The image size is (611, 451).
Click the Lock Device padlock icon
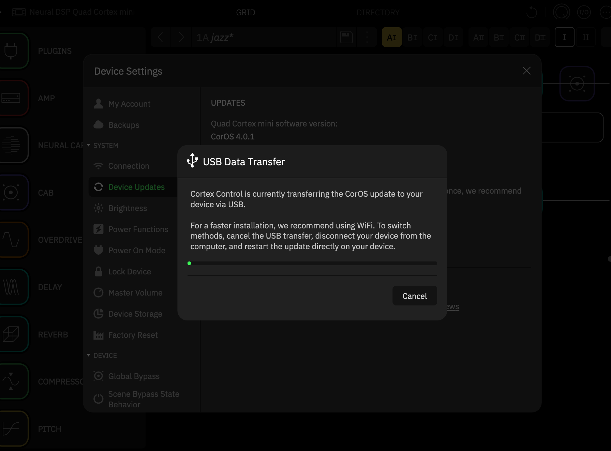tap(99, 272)
